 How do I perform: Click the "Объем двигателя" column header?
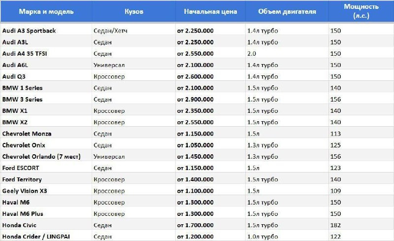coord(287,11)
